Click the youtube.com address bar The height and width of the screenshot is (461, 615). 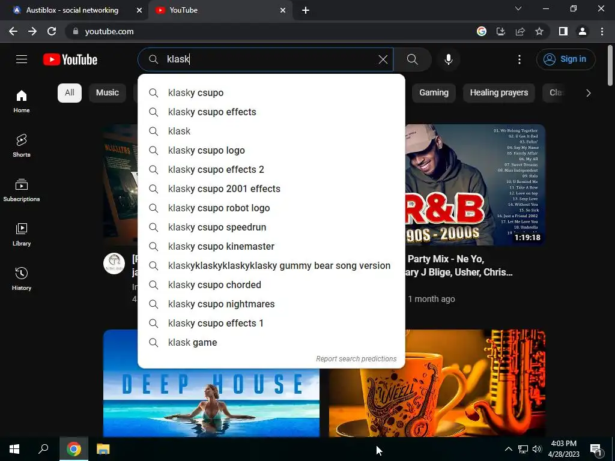pos(271,31)
